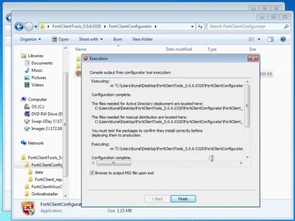Select OS (C:) drive

click(38, 107)
